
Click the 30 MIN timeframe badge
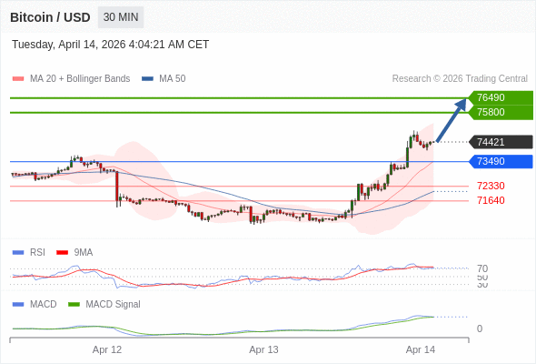[121, 17]
